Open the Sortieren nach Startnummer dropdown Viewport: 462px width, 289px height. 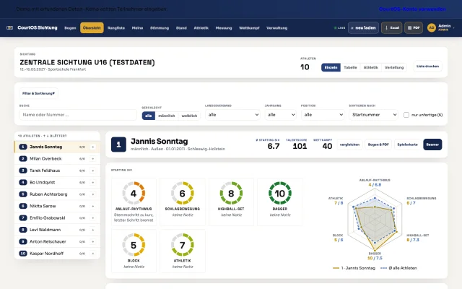point(374,115)
